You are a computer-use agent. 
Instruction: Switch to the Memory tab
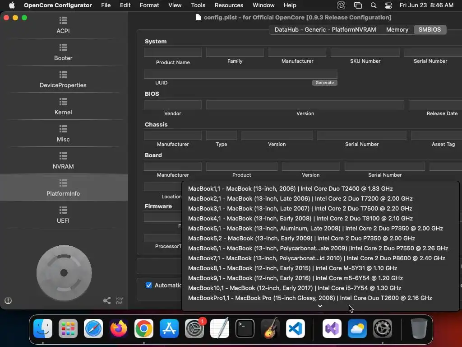[x=397, y=29]
